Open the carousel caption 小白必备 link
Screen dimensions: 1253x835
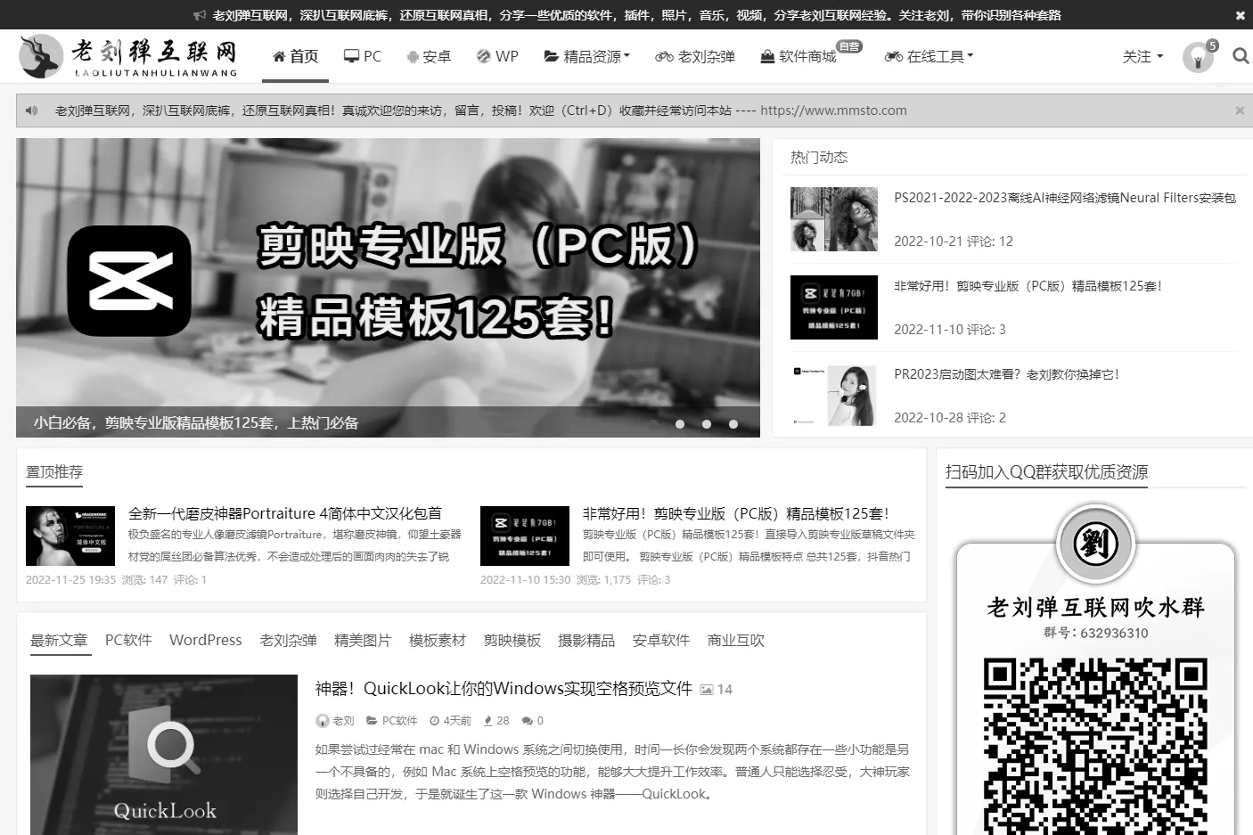pyautogui.click(x=196, y=422)
